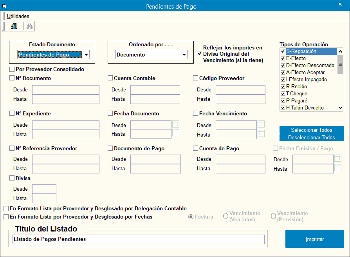This screenshot has height=257, width=350.
Task: Tick the Código Proveedor filter checkbox
Action: pos(196,78)
